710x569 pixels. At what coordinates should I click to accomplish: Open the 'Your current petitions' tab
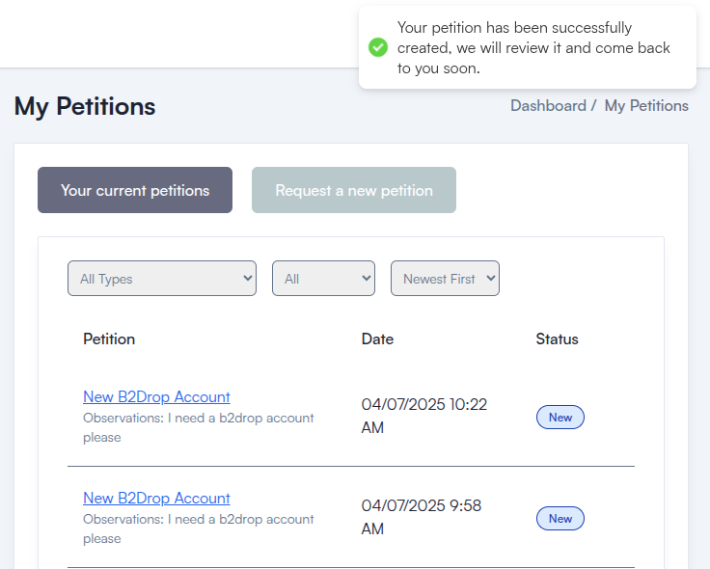(x=135, y=190)
